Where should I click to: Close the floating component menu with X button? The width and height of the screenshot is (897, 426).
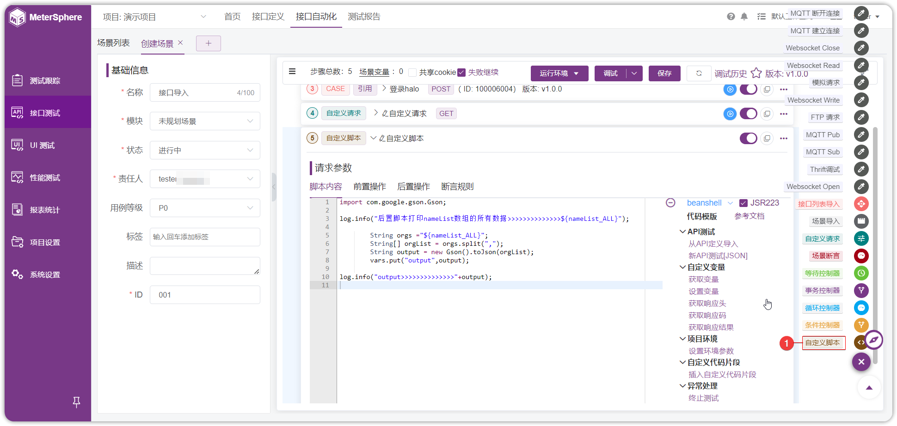(861, 362)
